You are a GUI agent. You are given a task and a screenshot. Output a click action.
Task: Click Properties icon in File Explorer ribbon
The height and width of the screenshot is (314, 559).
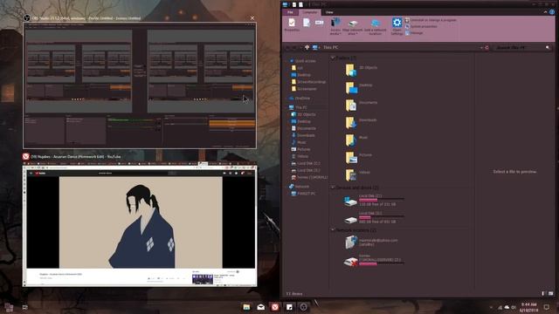tap(292, 24)
